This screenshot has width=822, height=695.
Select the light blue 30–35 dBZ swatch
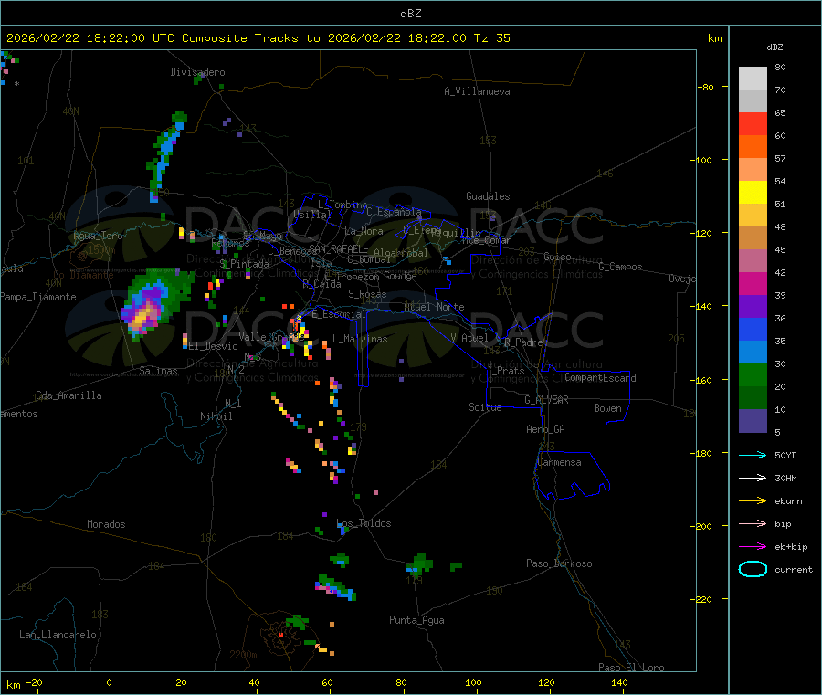click(753, 353)
